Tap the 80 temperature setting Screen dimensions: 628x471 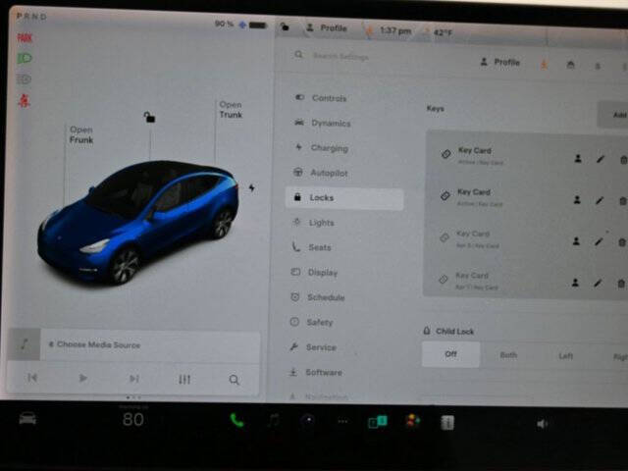(133, 419)
